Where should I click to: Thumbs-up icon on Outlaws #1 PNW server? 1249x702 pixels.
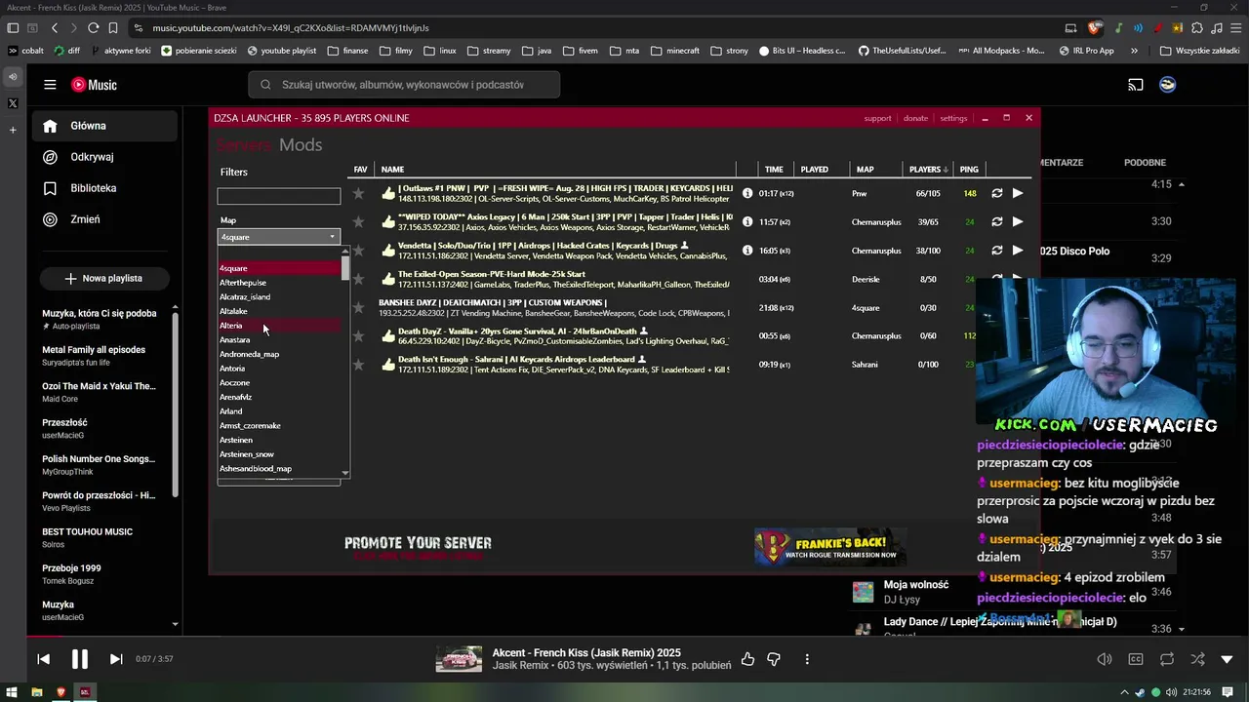[388, 193]
